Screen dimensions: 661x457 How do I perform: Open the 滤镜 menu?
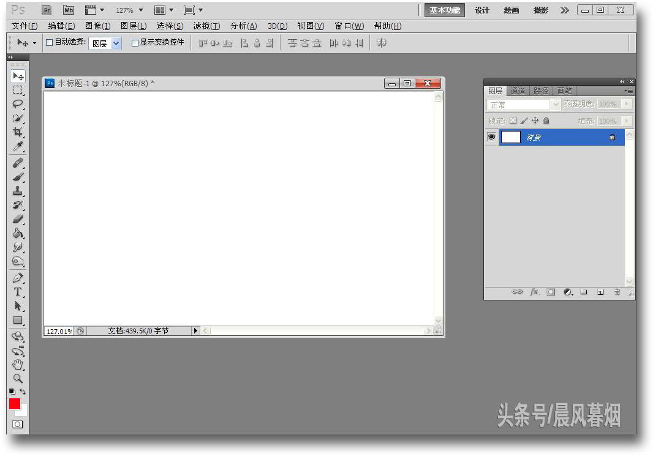click(206, 26)
